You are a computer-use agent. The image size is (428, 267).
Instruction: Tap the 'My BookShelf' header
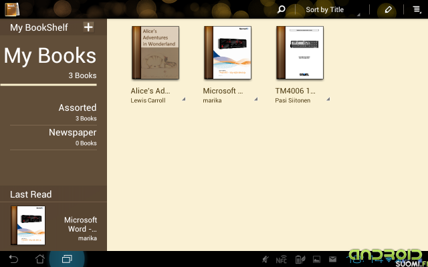[39, 27]
